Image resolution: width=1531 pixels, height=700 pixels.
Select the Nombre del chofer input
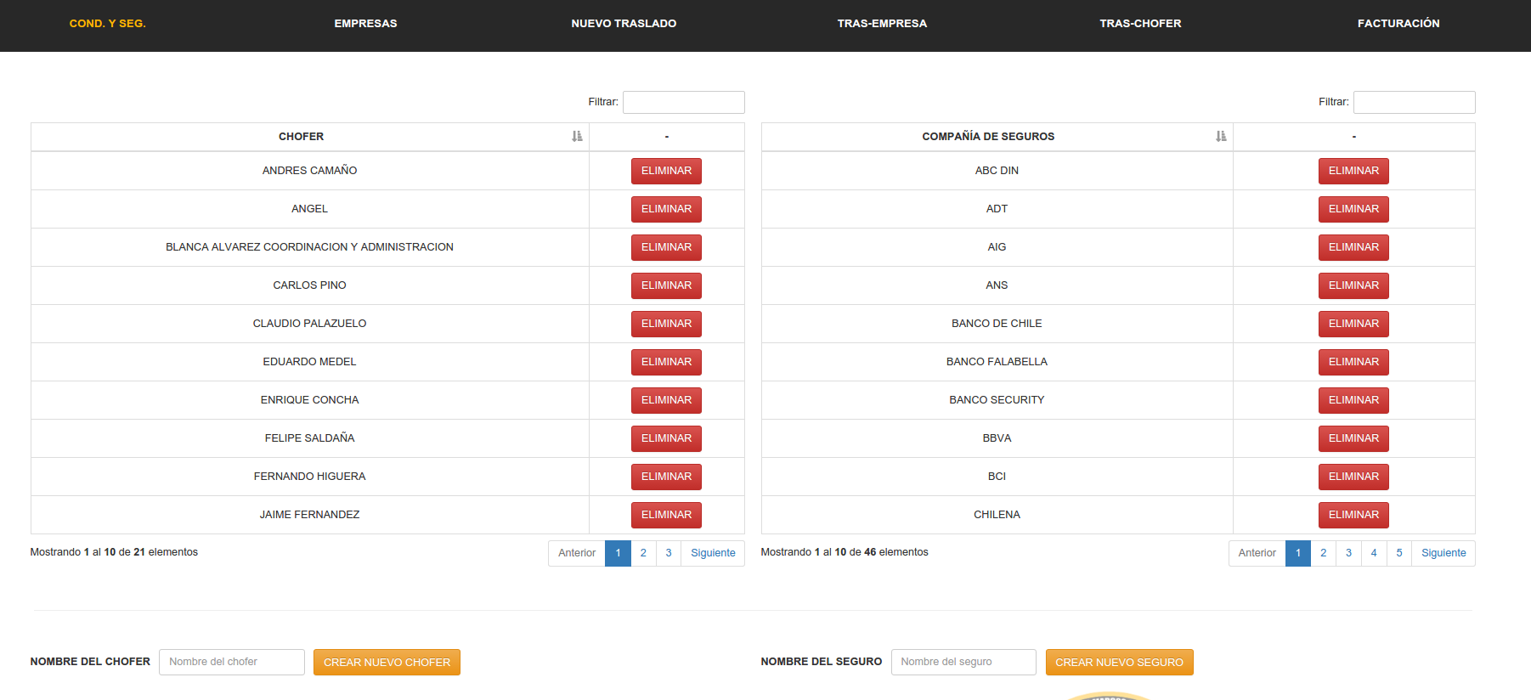pos(231,662)
